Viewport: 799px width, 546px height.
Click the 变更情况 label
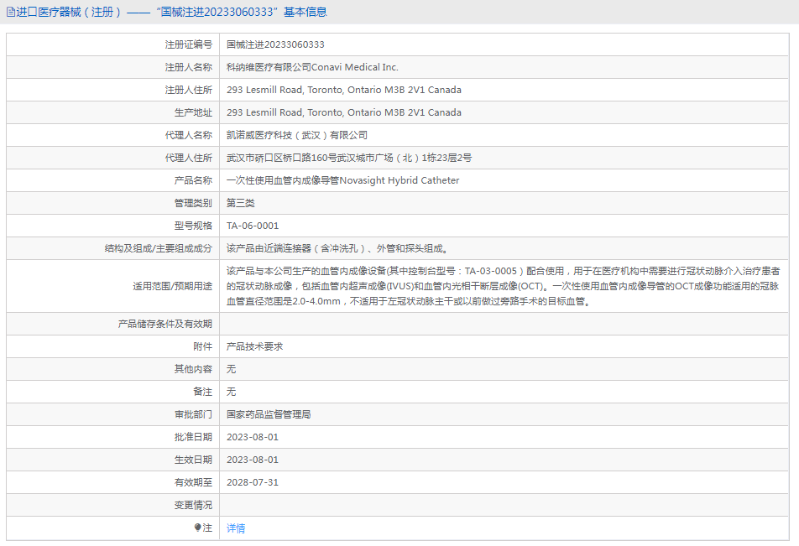click(193, 505)
